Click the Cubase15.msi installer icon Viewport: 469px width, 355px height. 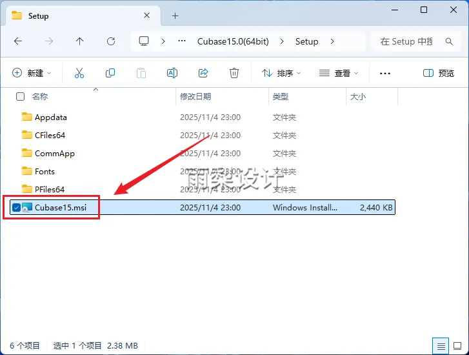pos(27,207)
